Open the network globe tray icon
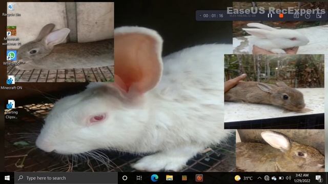 (266, 178)
